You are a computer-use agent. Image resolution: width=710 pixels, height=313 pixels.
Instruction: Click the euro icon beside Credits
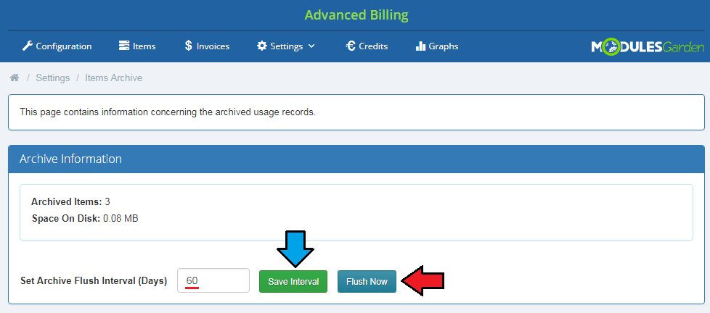351,46
